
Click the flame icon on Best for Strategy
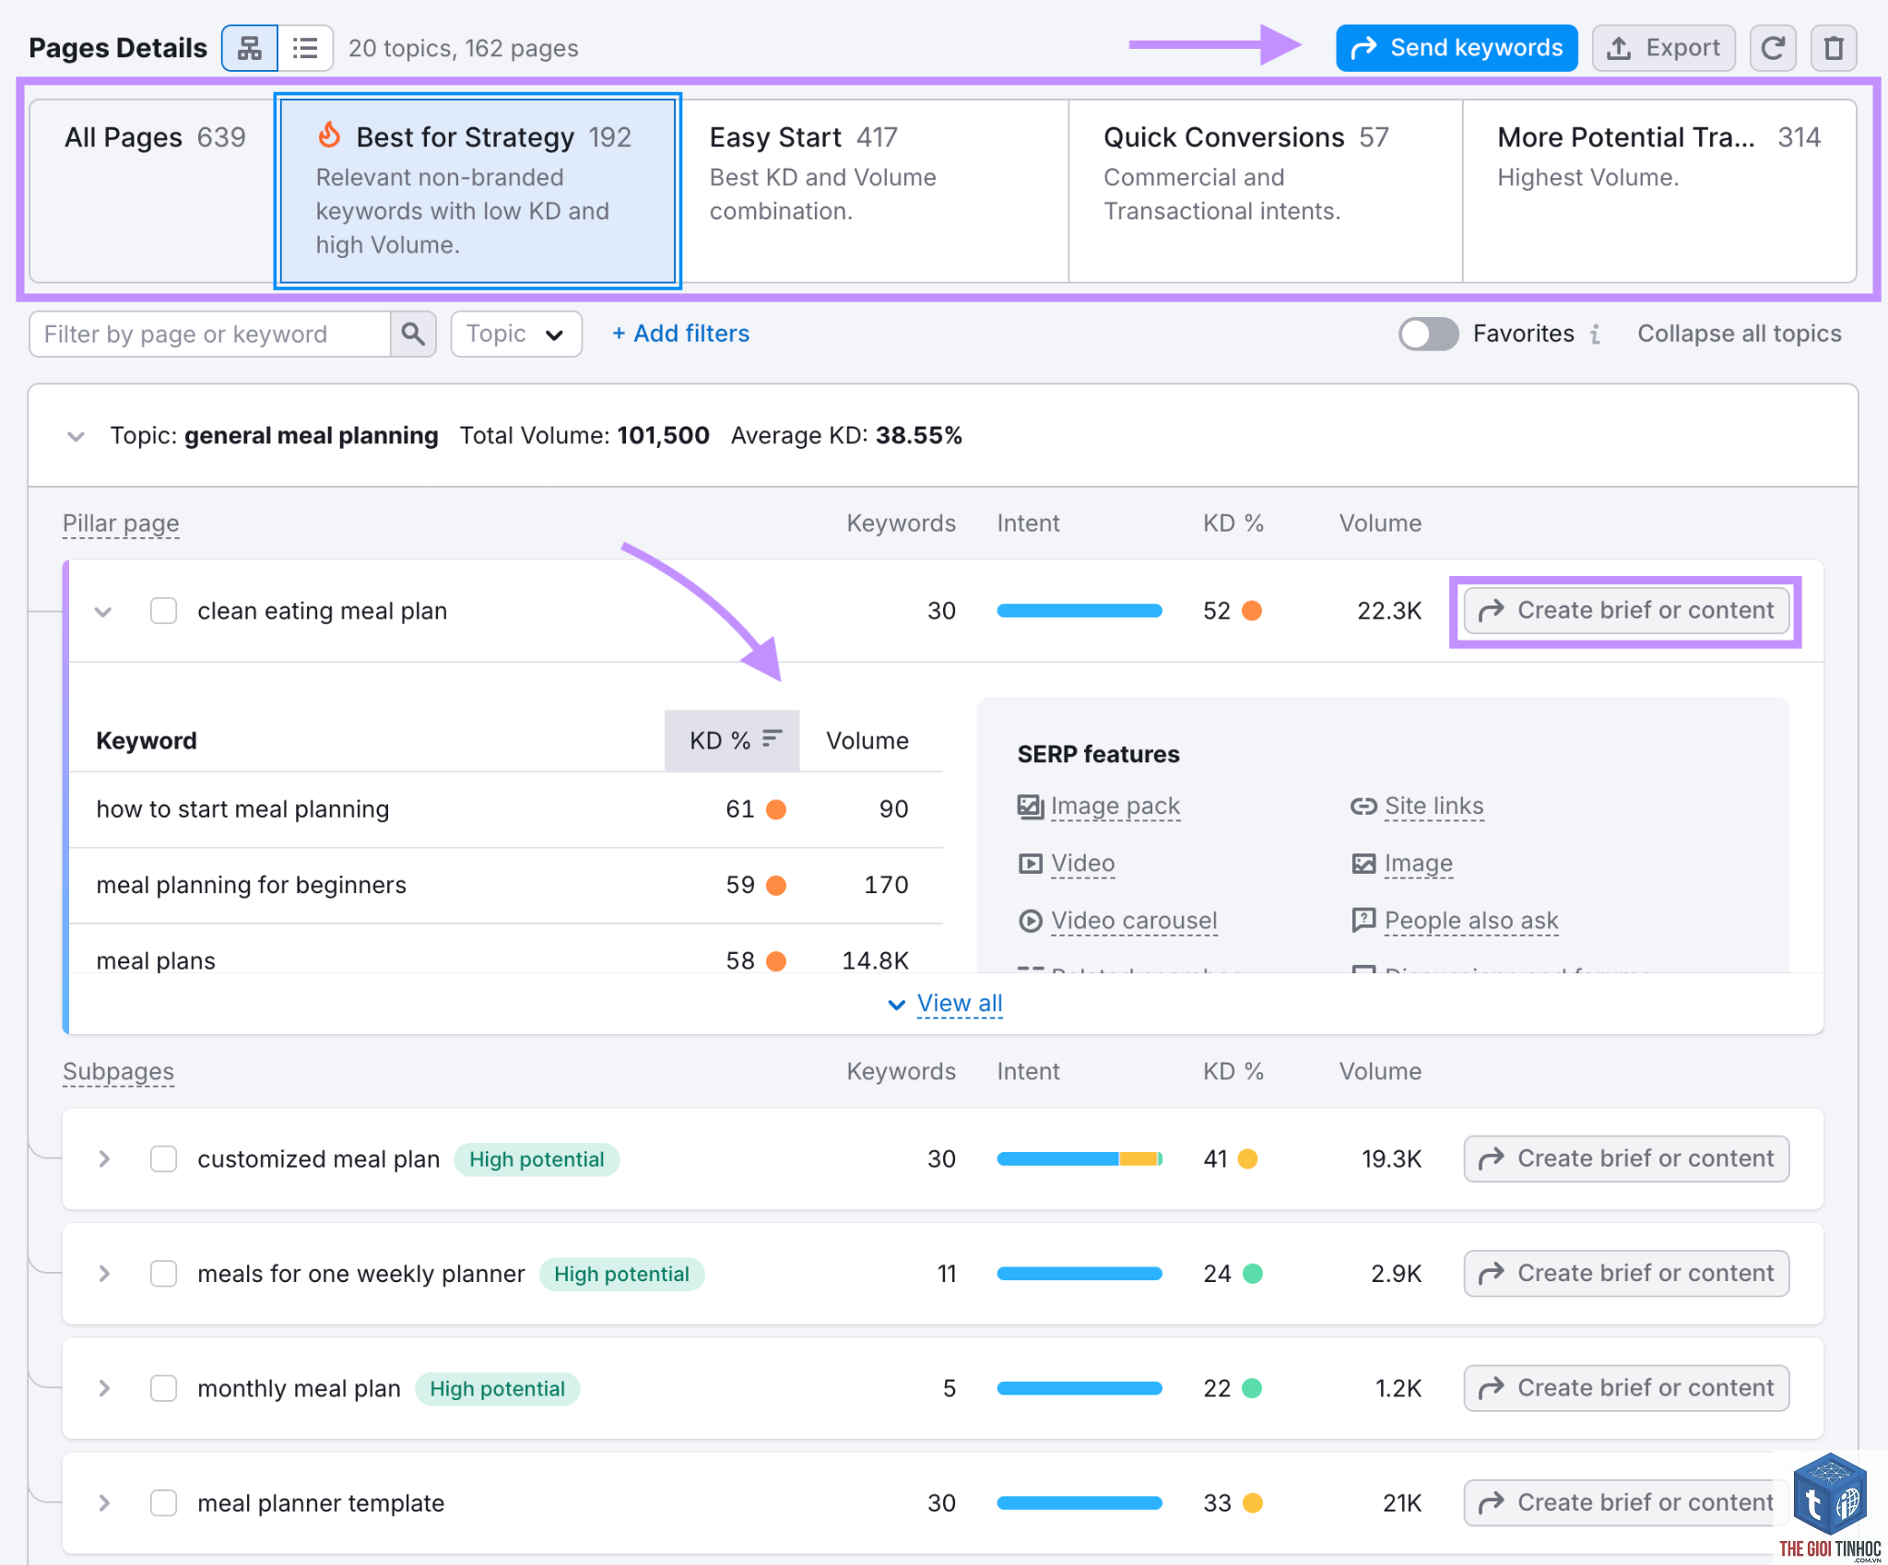pos(329,135)
